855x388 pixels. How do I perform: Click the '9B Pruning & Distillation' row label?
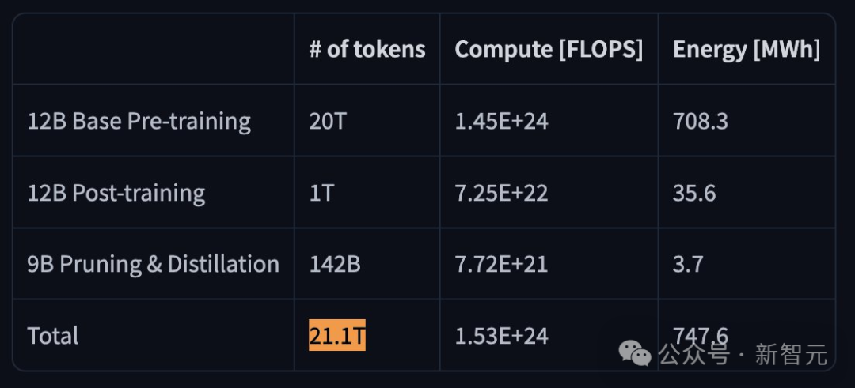pyautogui.click(x=154, y=264)
